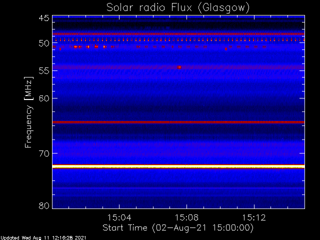Click the red burst spot at 55 MHz

(x=179, y=67)
